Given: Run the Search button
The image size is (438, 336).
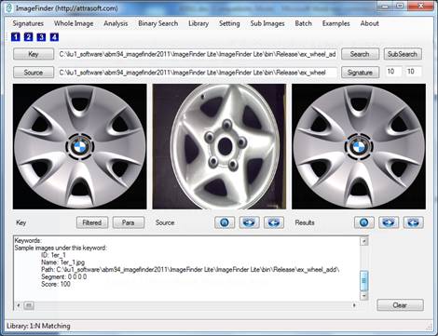Looking at the screenshot, I should tap(360, 54).
